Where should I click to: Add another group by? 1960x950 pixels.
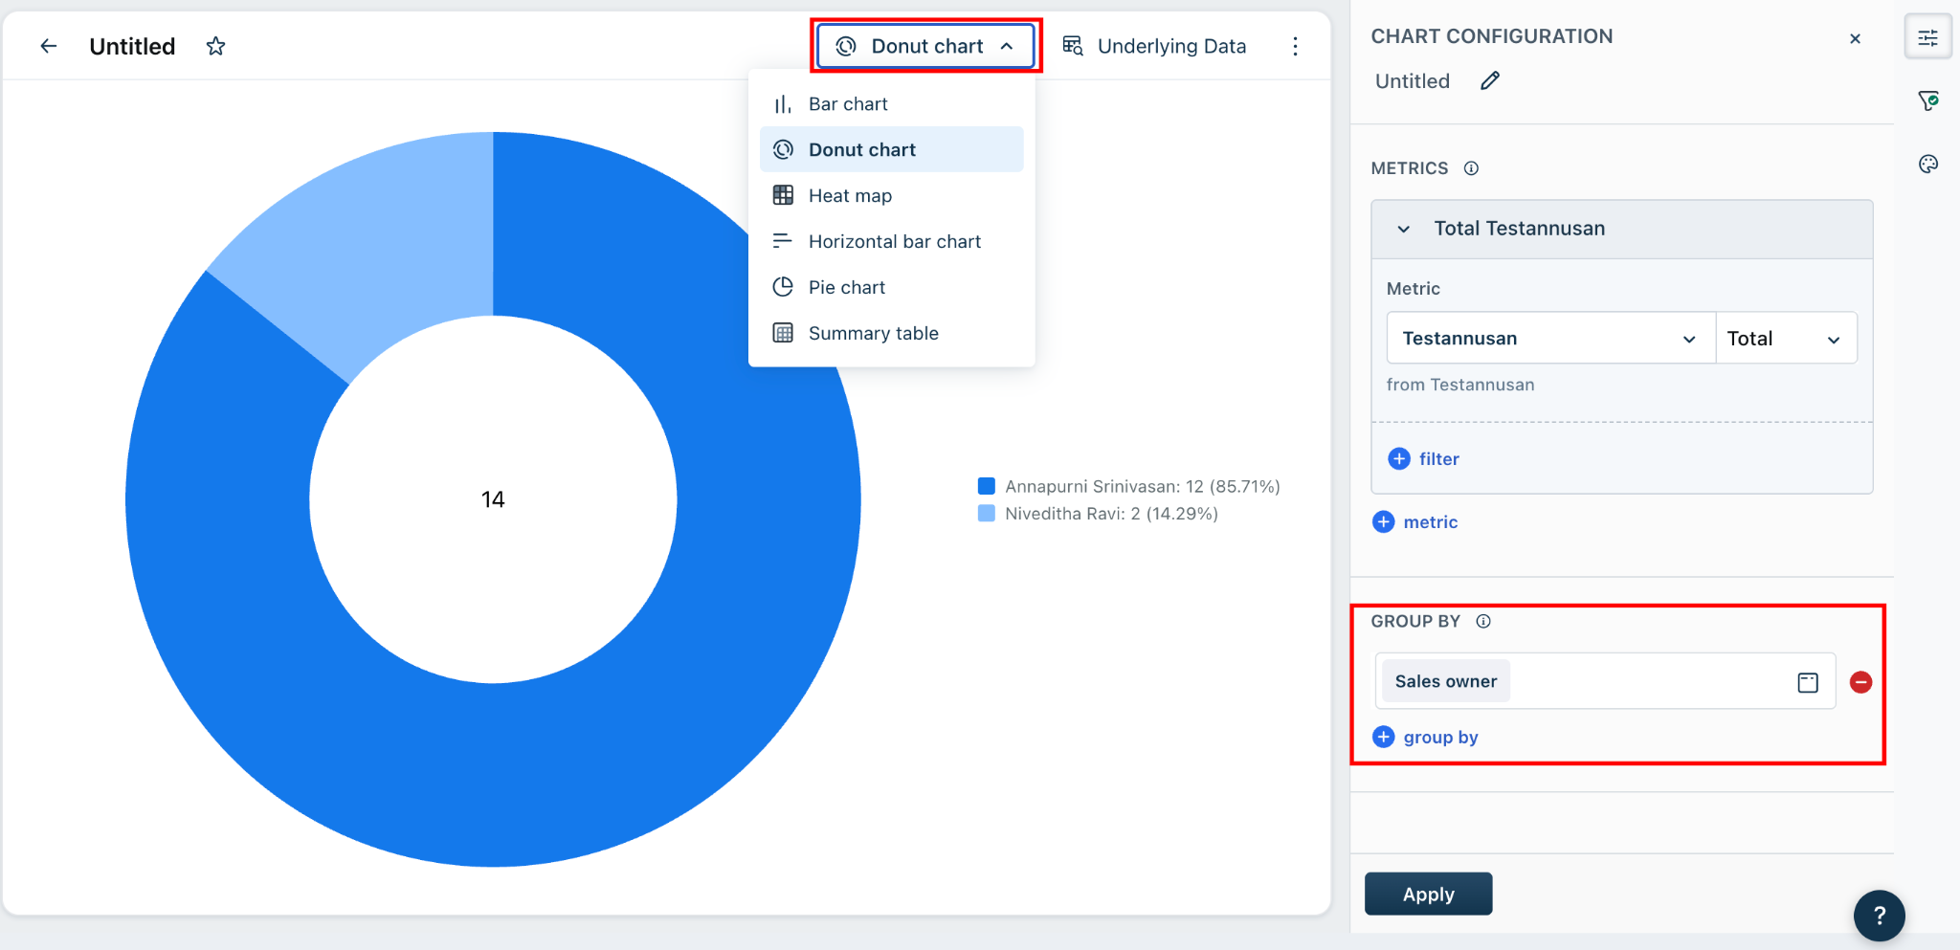click(x=1425, y=737)
